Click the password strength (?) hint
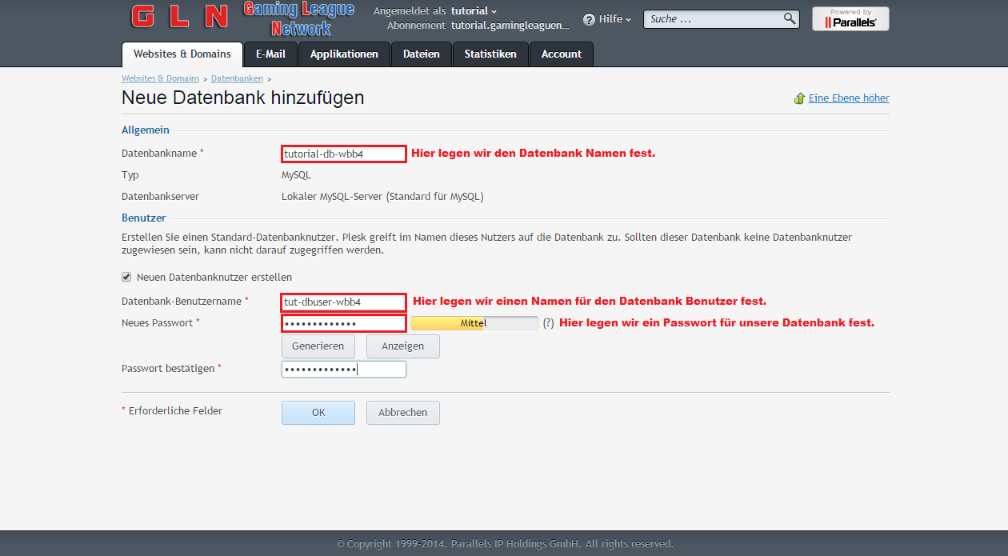Image resolution: width=1008 pixels, height=556 pixels. coord(548,323)
